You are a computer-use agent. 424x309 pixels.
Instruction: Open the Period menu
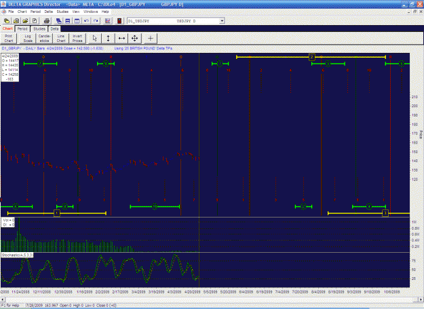[x=35, y=12]
